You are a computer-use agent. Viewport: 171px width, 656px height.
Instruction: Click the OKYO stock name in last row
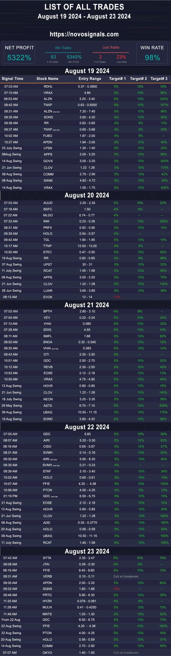[47, 653]
